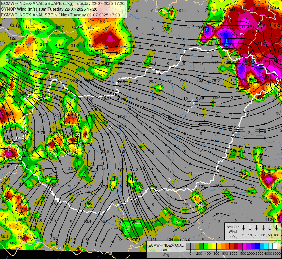Pick the cyan CAPE legend swatch
This screenshot has width=282, height=259.
[266, 246]
